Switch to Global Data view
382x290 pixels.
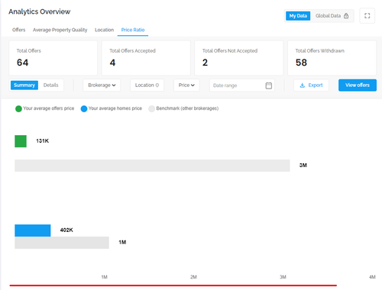[332, 16]
